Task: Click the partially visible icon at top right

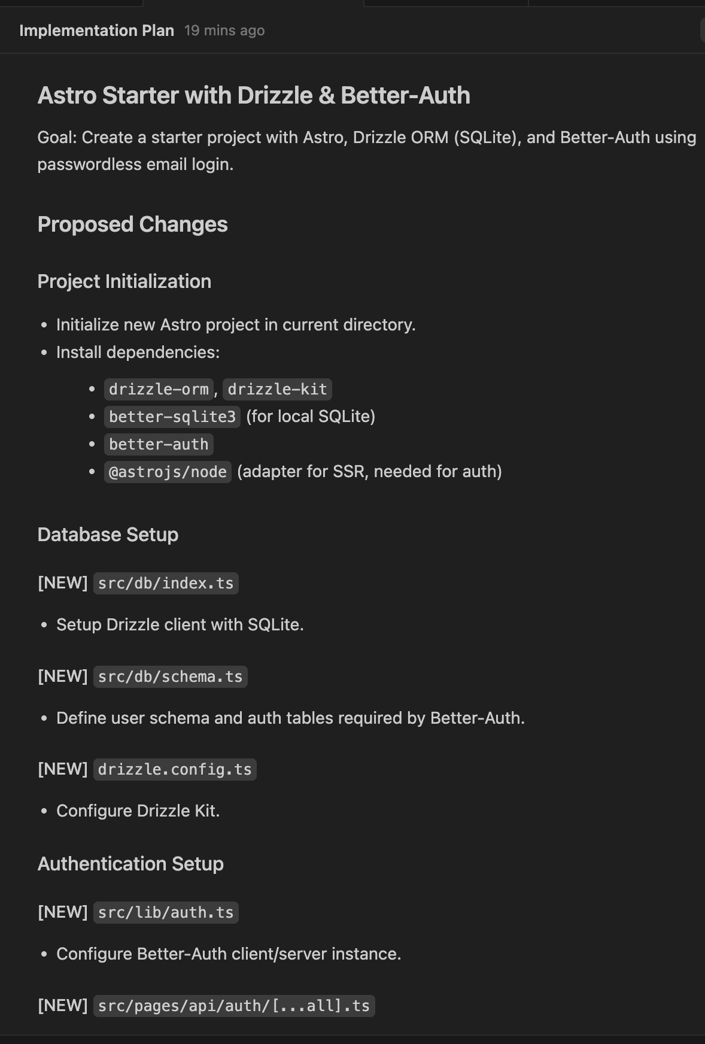Action: tap(701, 30)
